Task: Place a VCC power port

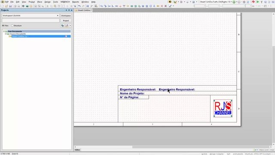Action: point(124,6)
